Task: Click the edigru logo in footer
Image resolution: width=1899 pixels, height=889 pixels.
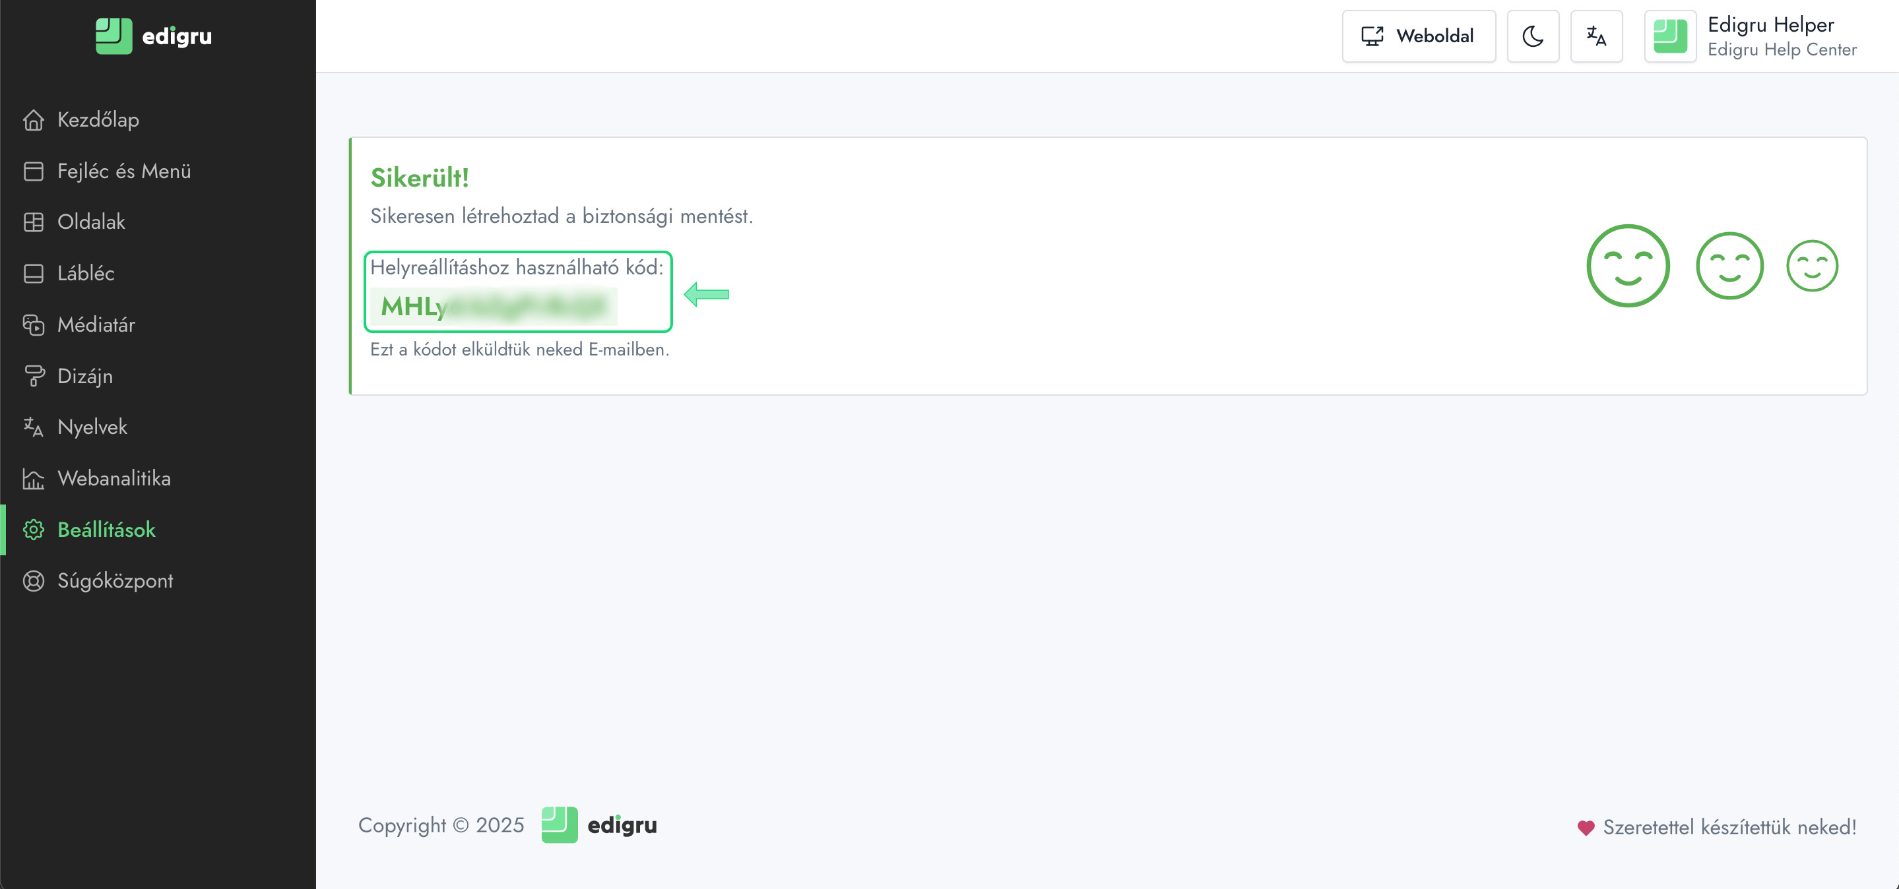Action: coord(598,825)
